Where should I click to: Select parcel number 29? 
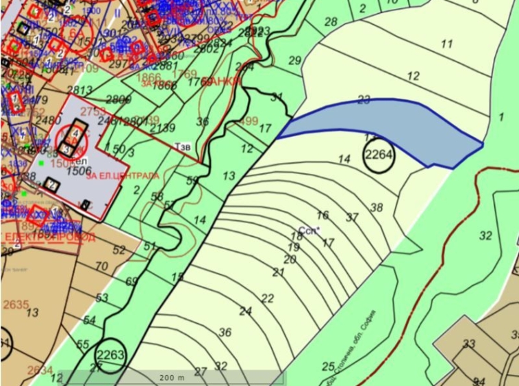click(x=294, y=60)
